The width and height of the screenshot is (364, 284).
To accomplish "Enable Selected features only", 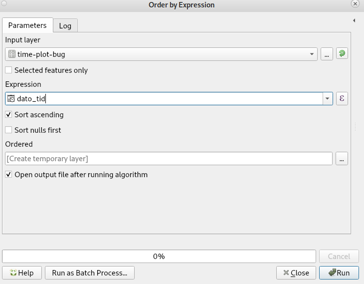I will [x=8, y=70].
